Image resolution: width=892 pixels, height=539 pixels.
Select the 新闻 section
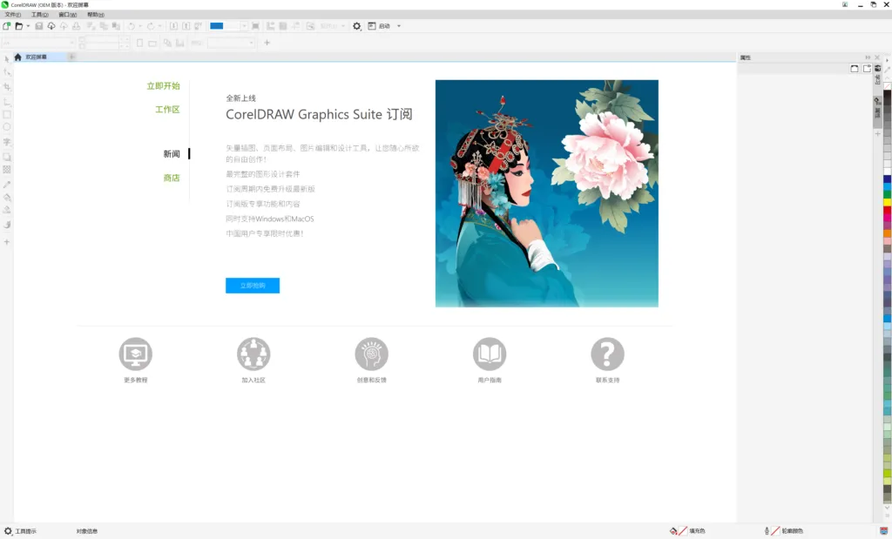pyautogui.click(x=172, y=154)
